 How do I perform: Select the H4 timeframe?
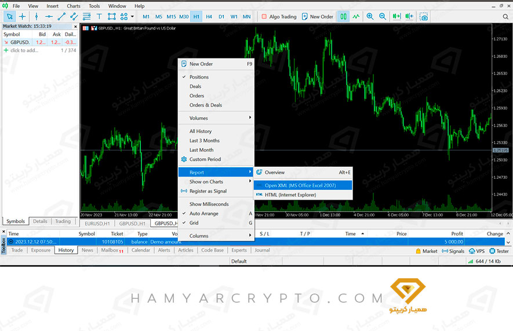(x=209, y=17)
